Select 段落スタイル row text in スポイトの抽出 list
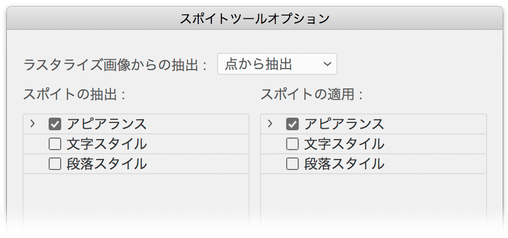This screenshot has height=238, width=508. tap(107, 164)
